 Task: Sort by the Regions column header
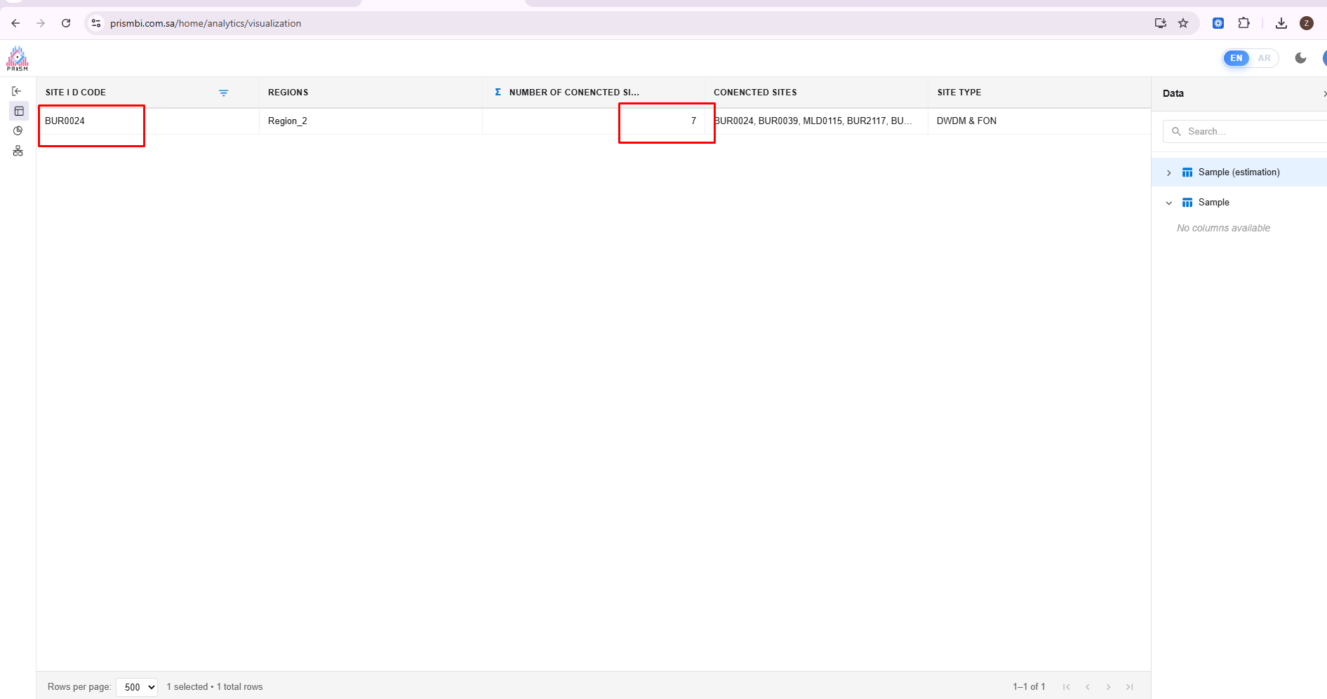288,93
